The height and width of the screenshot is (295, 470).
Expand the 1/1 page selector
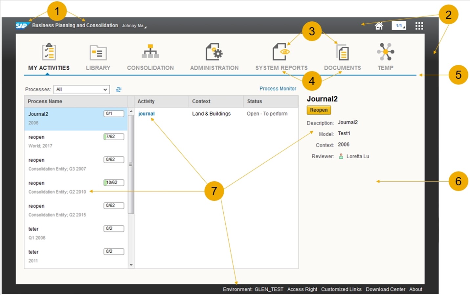[399, 26]
